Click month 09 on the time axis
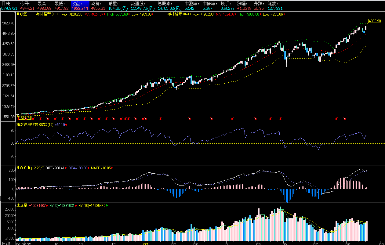The image size is (385, 245). click(381, 244)
